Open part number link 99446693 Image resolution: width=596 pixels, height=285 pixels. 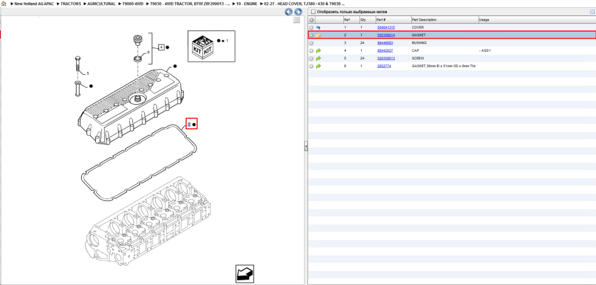pos(384,43)
